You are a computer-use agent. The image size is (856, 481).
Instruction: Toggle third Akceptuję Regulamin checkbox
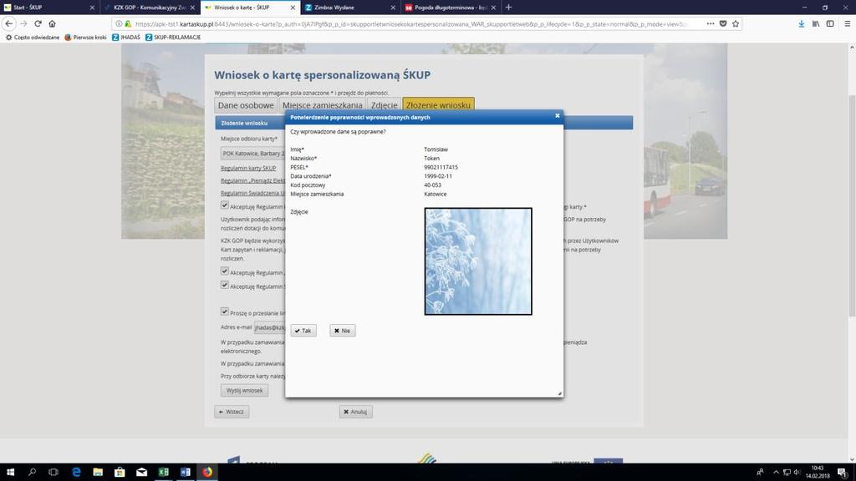click(x=224, y=285)
